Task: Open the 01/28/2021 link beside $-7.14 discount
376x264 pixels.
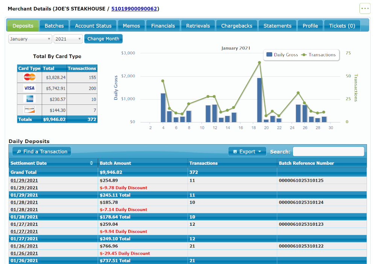Action: click(24, 210)
